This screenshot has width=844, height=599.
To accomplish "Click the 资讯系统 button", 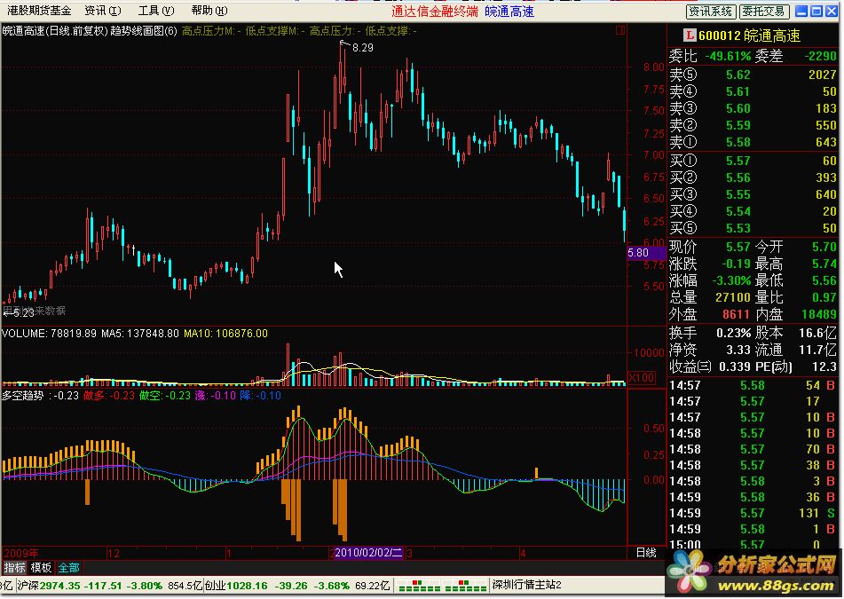I will pos(711,12).
